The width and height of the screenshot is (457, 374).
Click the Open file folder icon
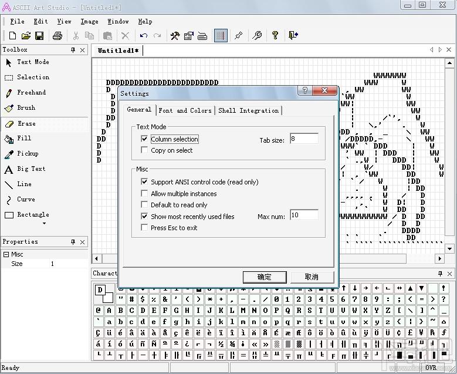tap(26, 36)
